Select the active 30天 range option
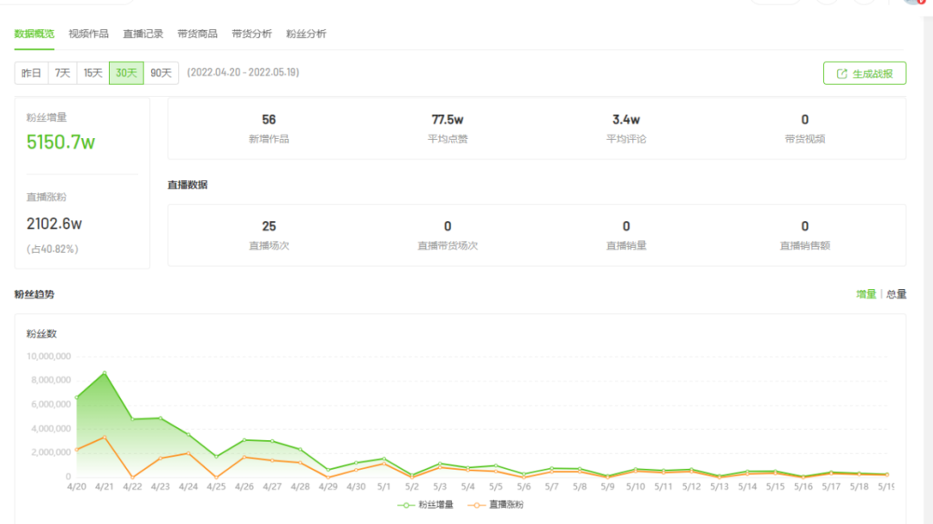This screenshot has width=933, height=524. 126,73
